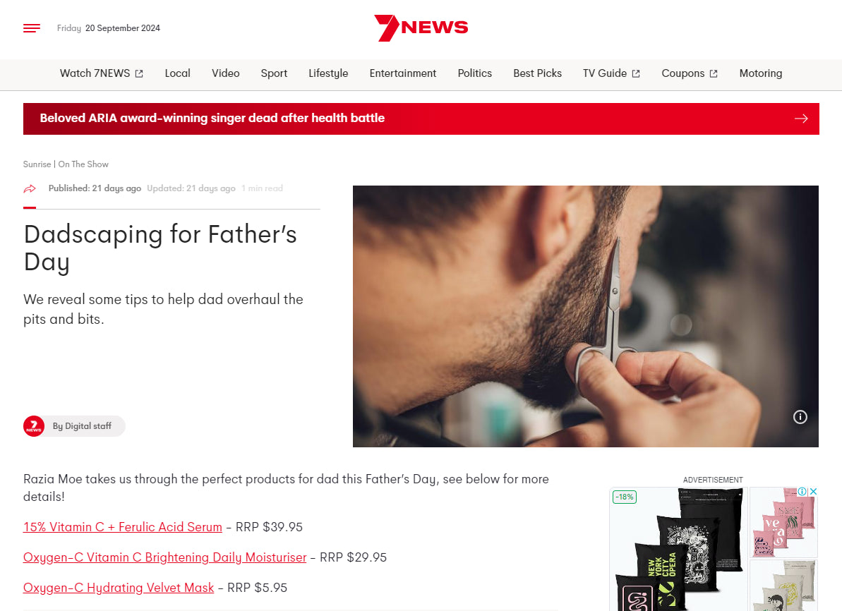Viewport: 842px width, 611px height.
Task: Click the share arrow icon
Action: coord(30,188)
